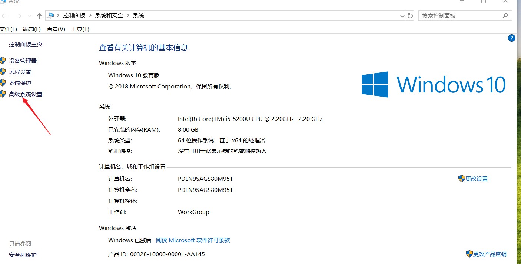Open 系统保护 link

[20, 83]
